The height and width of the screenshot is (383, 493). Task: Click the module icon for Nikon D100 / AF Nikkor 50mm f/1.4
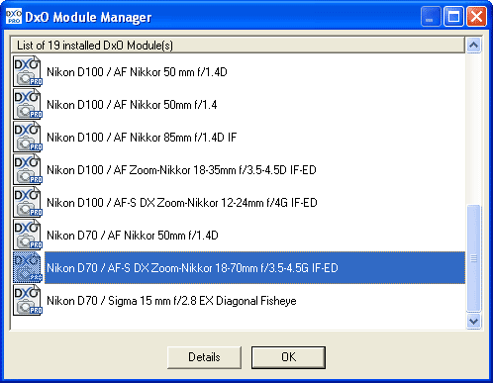tap(28, 104)
